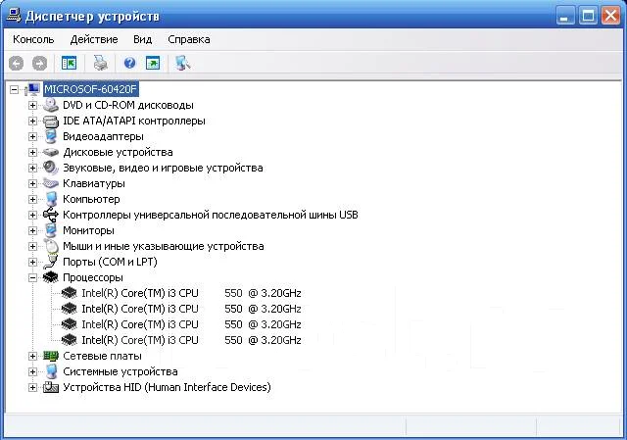Expand the Компьютер node

tap(32, 199)
